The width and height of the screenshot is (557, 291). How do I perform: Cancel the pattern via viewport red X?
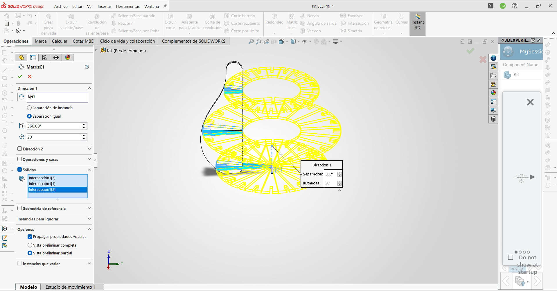click(x=483, y=59)
